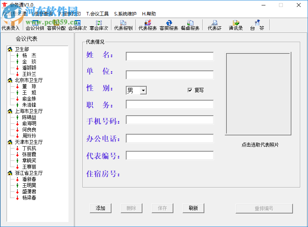
Task: Select delegate 潘颖颖 in tree
Action: (x=29, y=68)
